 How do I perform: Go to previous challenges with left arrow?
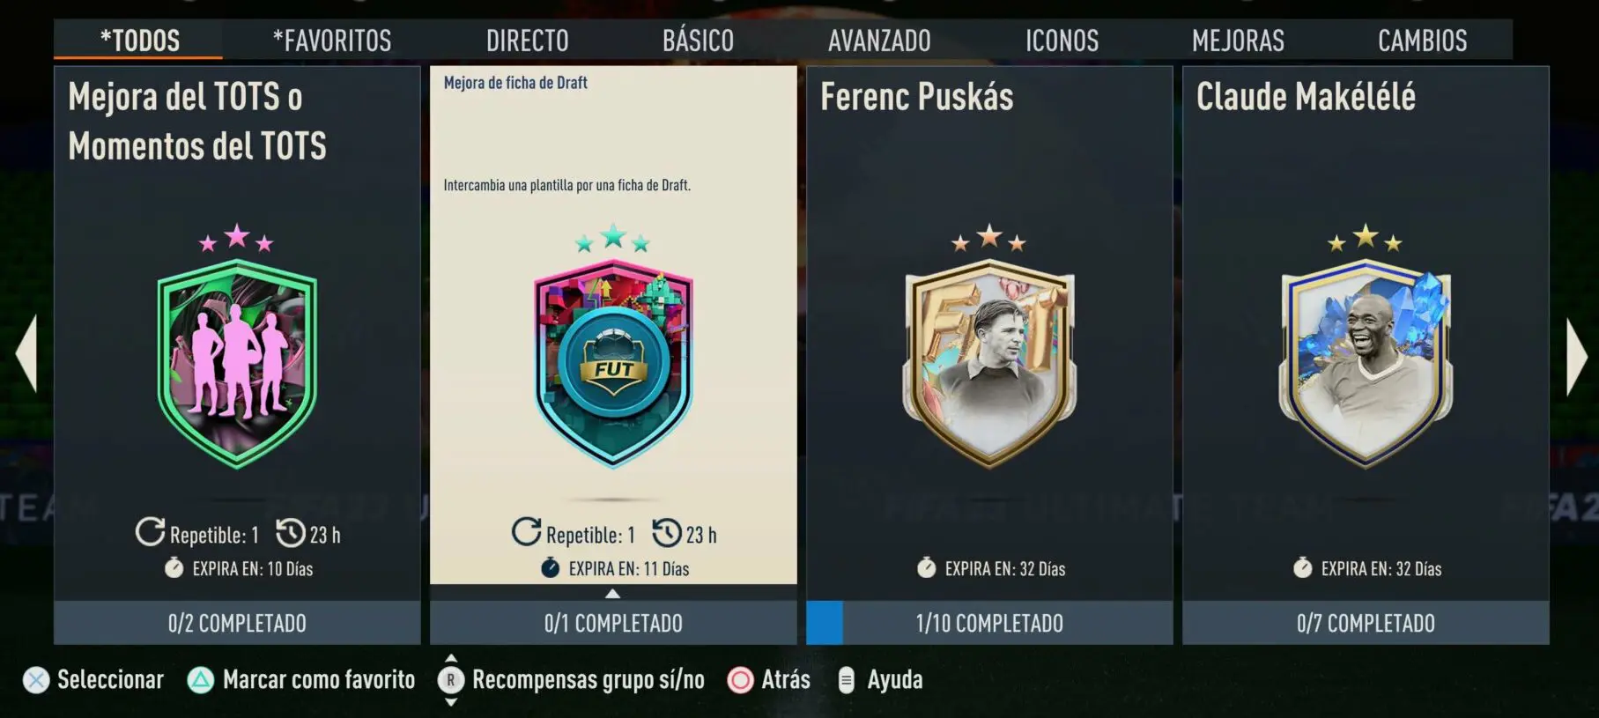pos(26,353)
